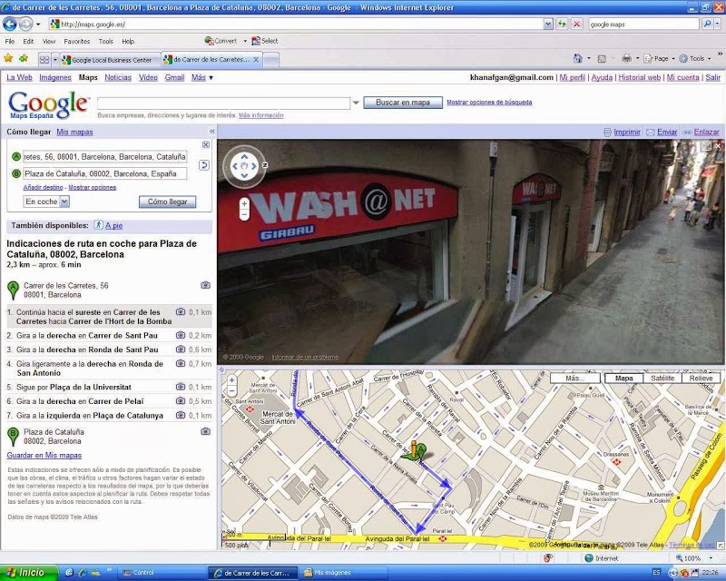Click Street View pan navigation wheel
This screenshot has height=581, width=726.
pyautogui.click(x=244, y=166)
